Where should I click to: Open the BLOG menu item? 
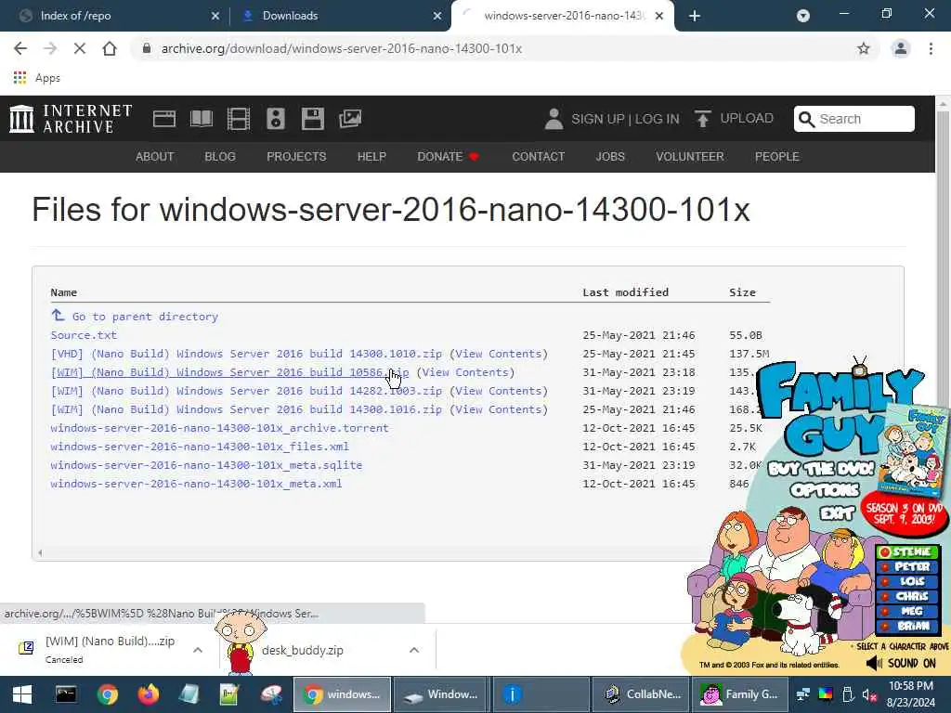[219, 156]
